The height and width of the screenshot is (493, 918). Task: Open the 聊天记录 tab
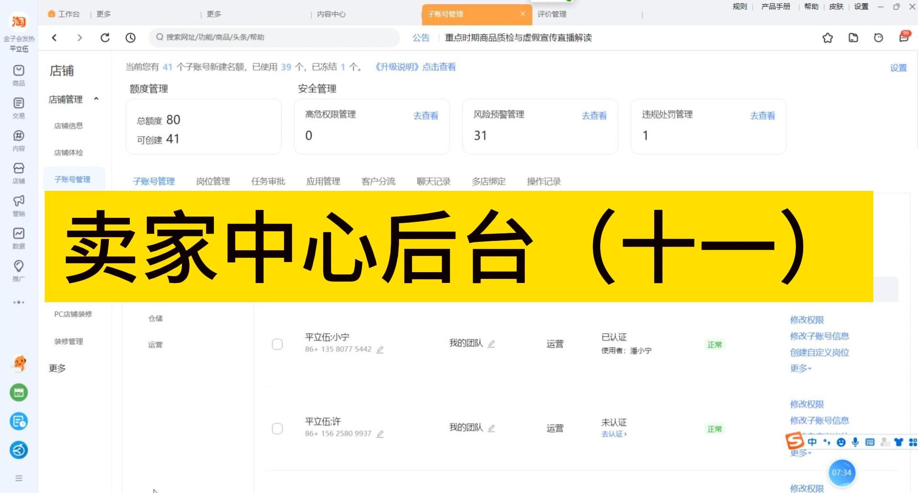tap(434, 182)
